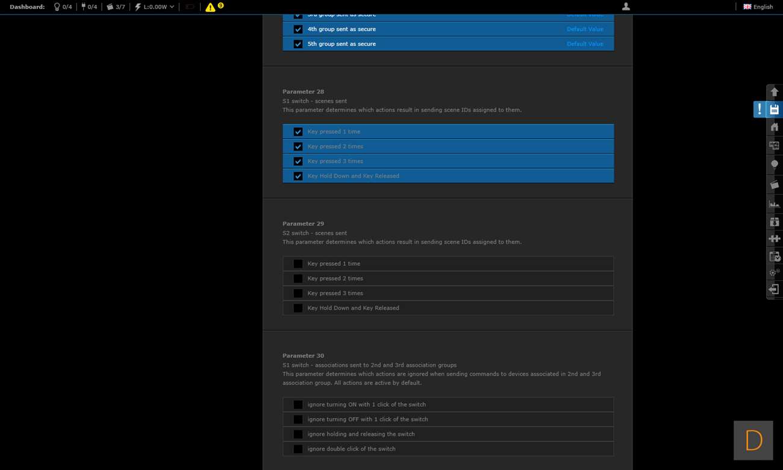This screenshot has height=470, width=783.
Task: Click the 'Parameter 28' heading
Action: tap(303, 92)
